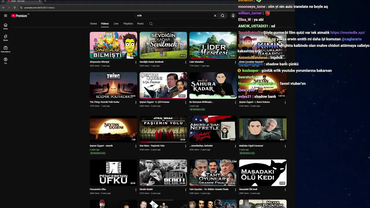Click Members only badge under Şeytan Üçgeni - Jenerik
The width and height of the screenshot is (370, 208).
98,153
